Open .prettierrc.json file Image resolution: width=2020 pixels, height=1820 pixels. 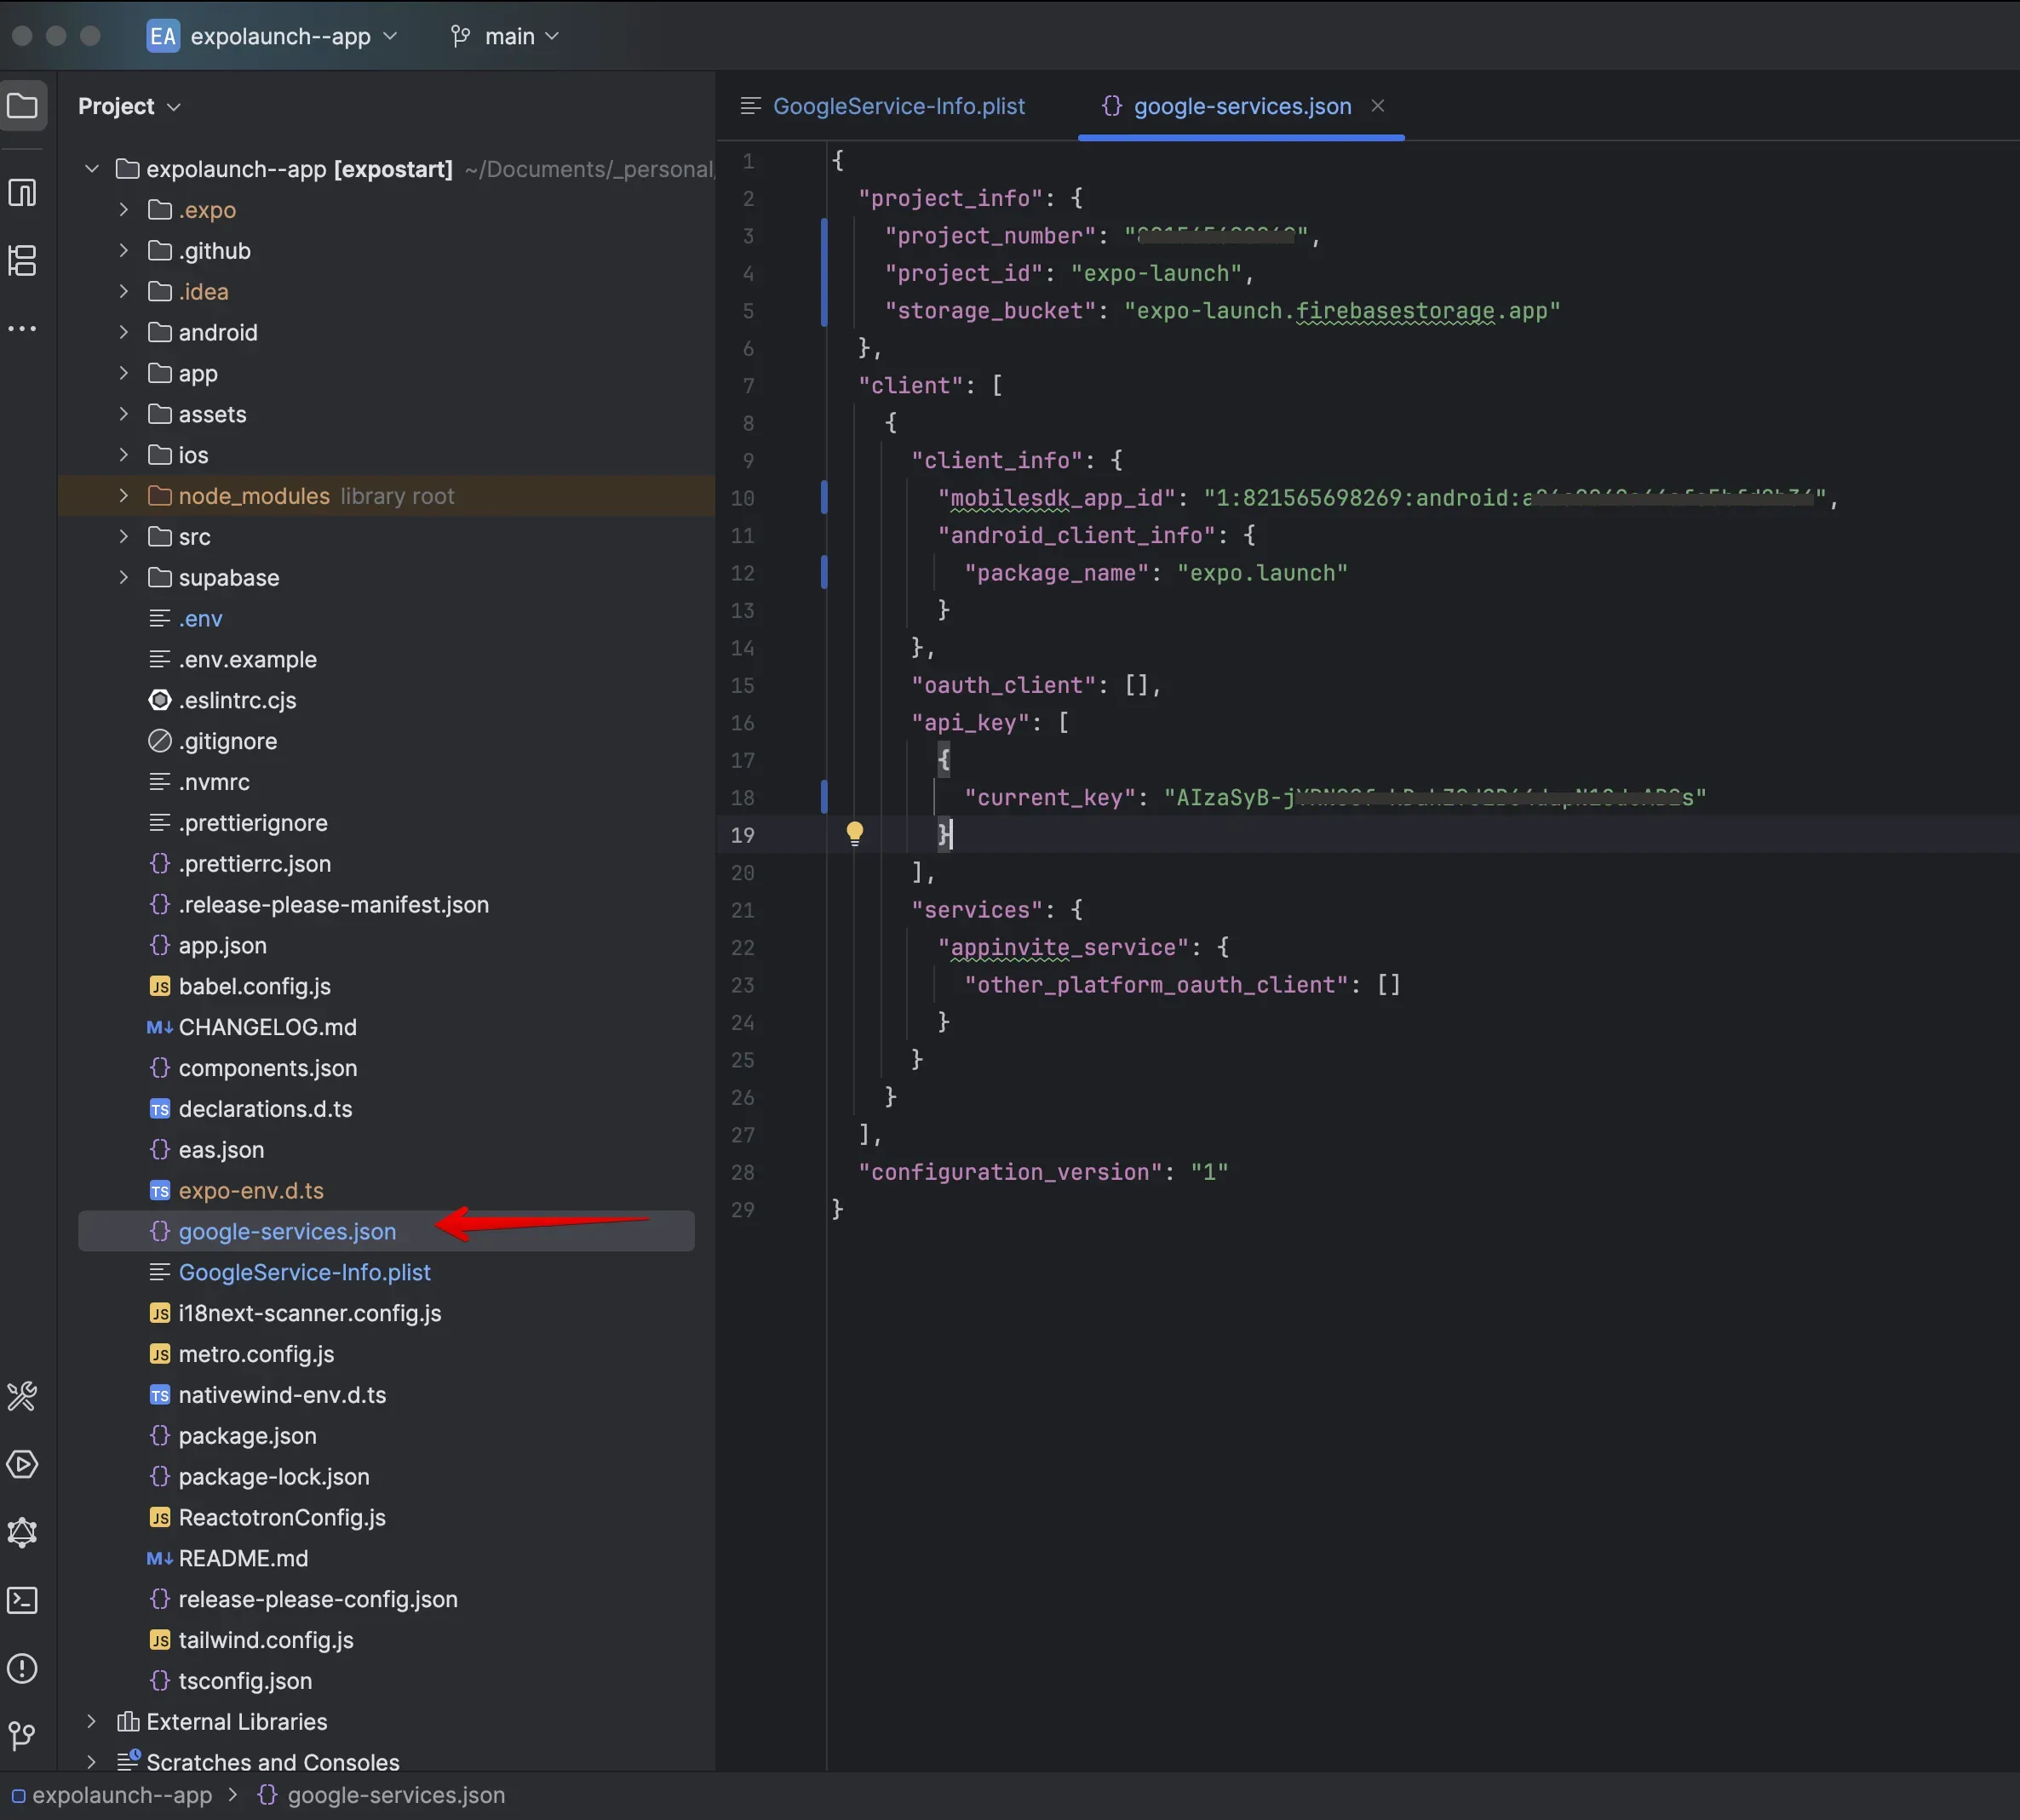pos(254,864)
